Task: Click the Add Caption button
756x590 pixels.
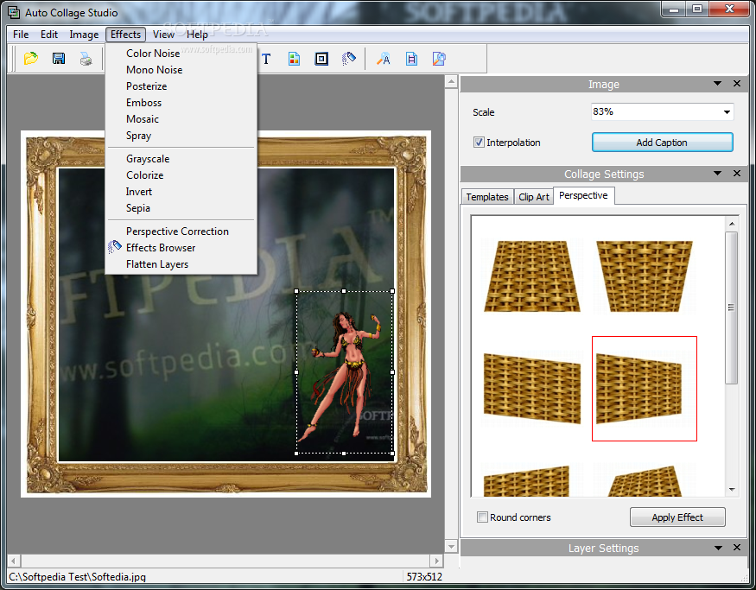Action: pyautogui.click(x=662, y=143)
